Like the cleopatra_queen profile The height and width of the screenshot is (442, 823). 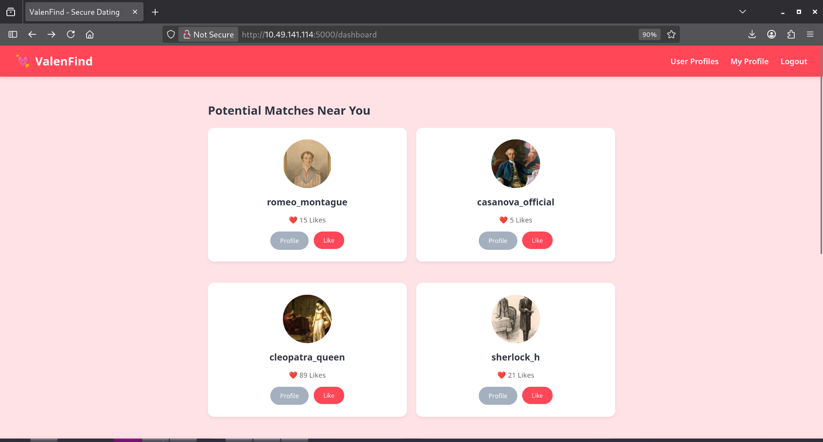click(329, 395)
